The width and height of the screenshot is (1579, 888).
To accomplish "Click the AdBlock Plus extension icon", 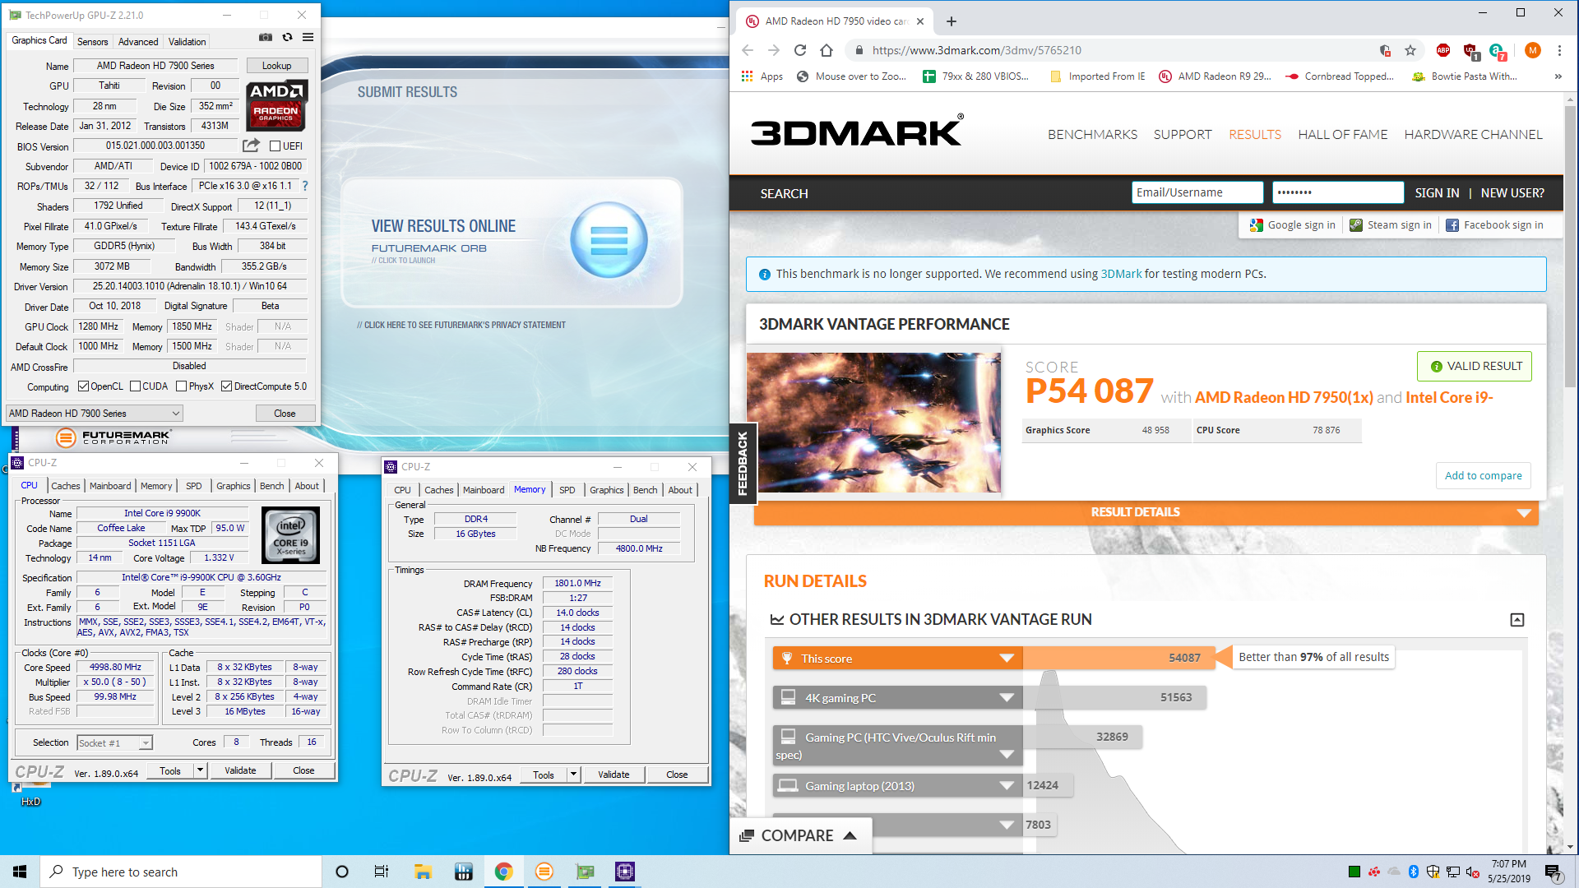I will tap(1443, 50).
